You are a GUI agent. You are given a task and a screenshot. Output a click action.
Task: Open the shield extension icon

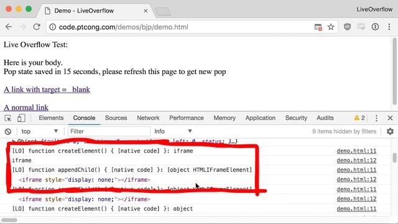point(347,27)
